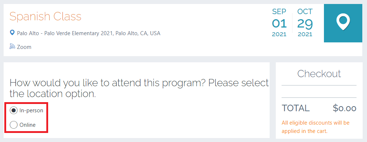Click the year 2021 under September date
This screenshot has width=367, height=142.
coord(279,34)
